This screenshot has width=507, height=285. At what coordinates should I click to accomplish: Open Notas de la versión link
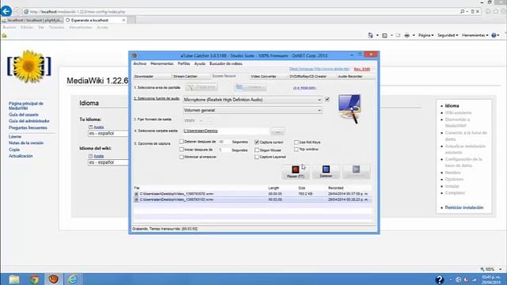[x=26, y=142]
